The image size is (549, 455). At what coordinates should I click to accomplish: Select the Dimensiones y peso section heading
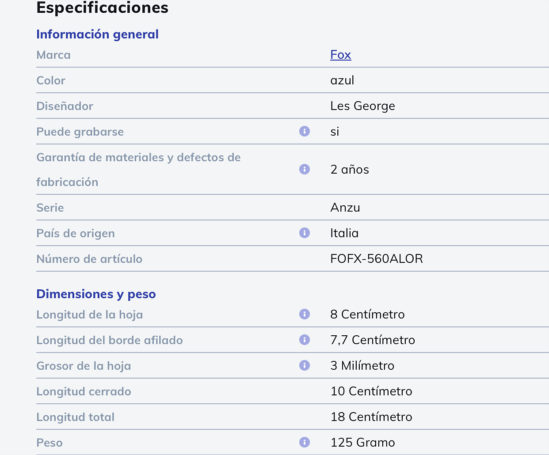[96, 294]
